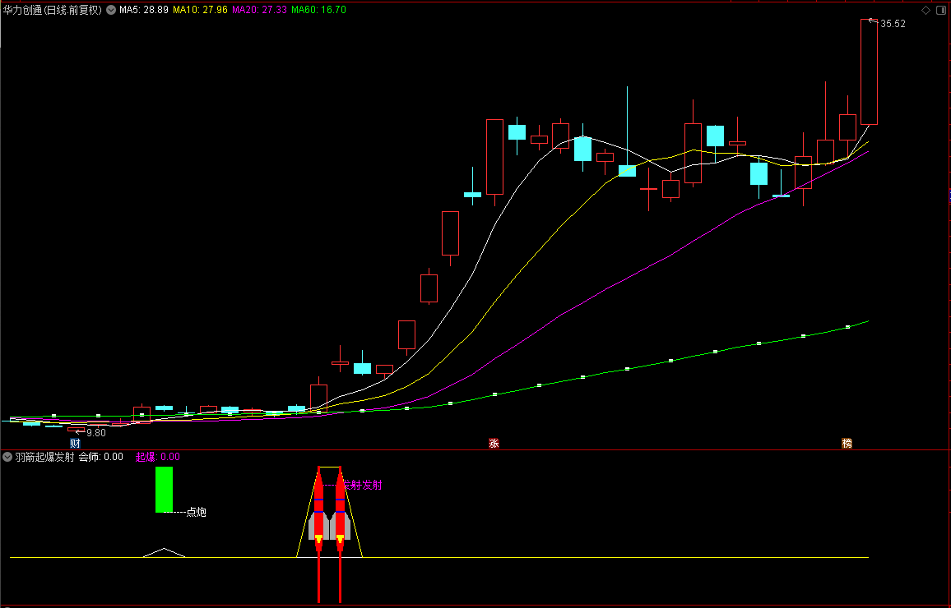Toggle the side panel icon at top right
Image resolution: width=951 pixels, height=608 pixels.
click(x=941, y=10)
